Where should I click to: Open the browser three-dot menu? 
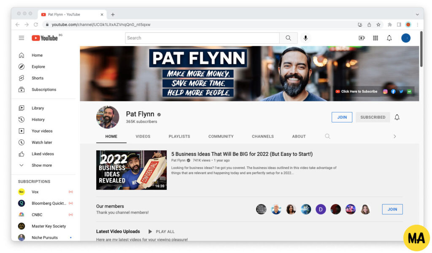point(417,25)
